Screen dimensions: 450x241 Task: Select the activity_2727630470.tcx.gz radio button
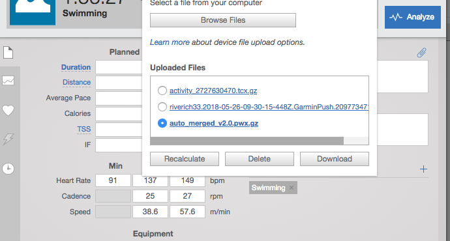(x=162, y=91)
